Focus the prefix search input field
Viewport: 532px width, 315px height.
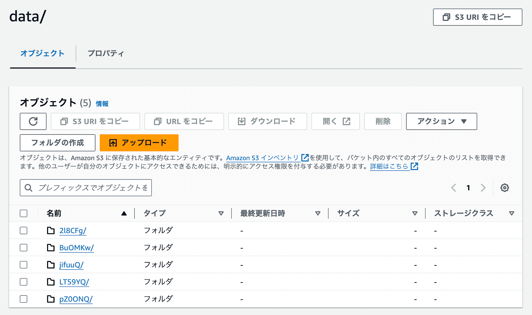coord(86,188)
